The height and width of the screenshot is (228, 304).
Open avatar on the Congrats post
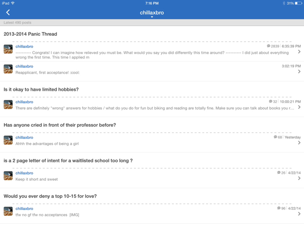pos(8,49)
